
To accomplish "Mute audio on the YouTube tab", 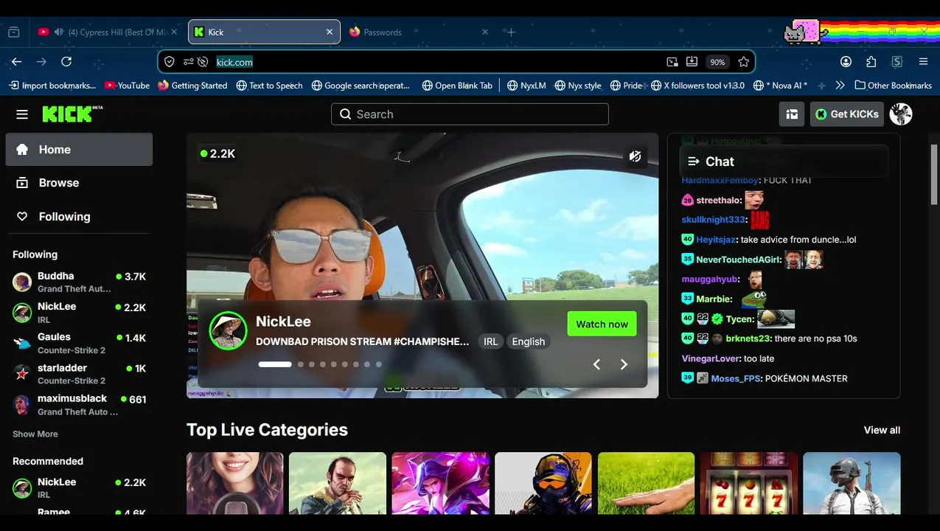I will (58, 32).
